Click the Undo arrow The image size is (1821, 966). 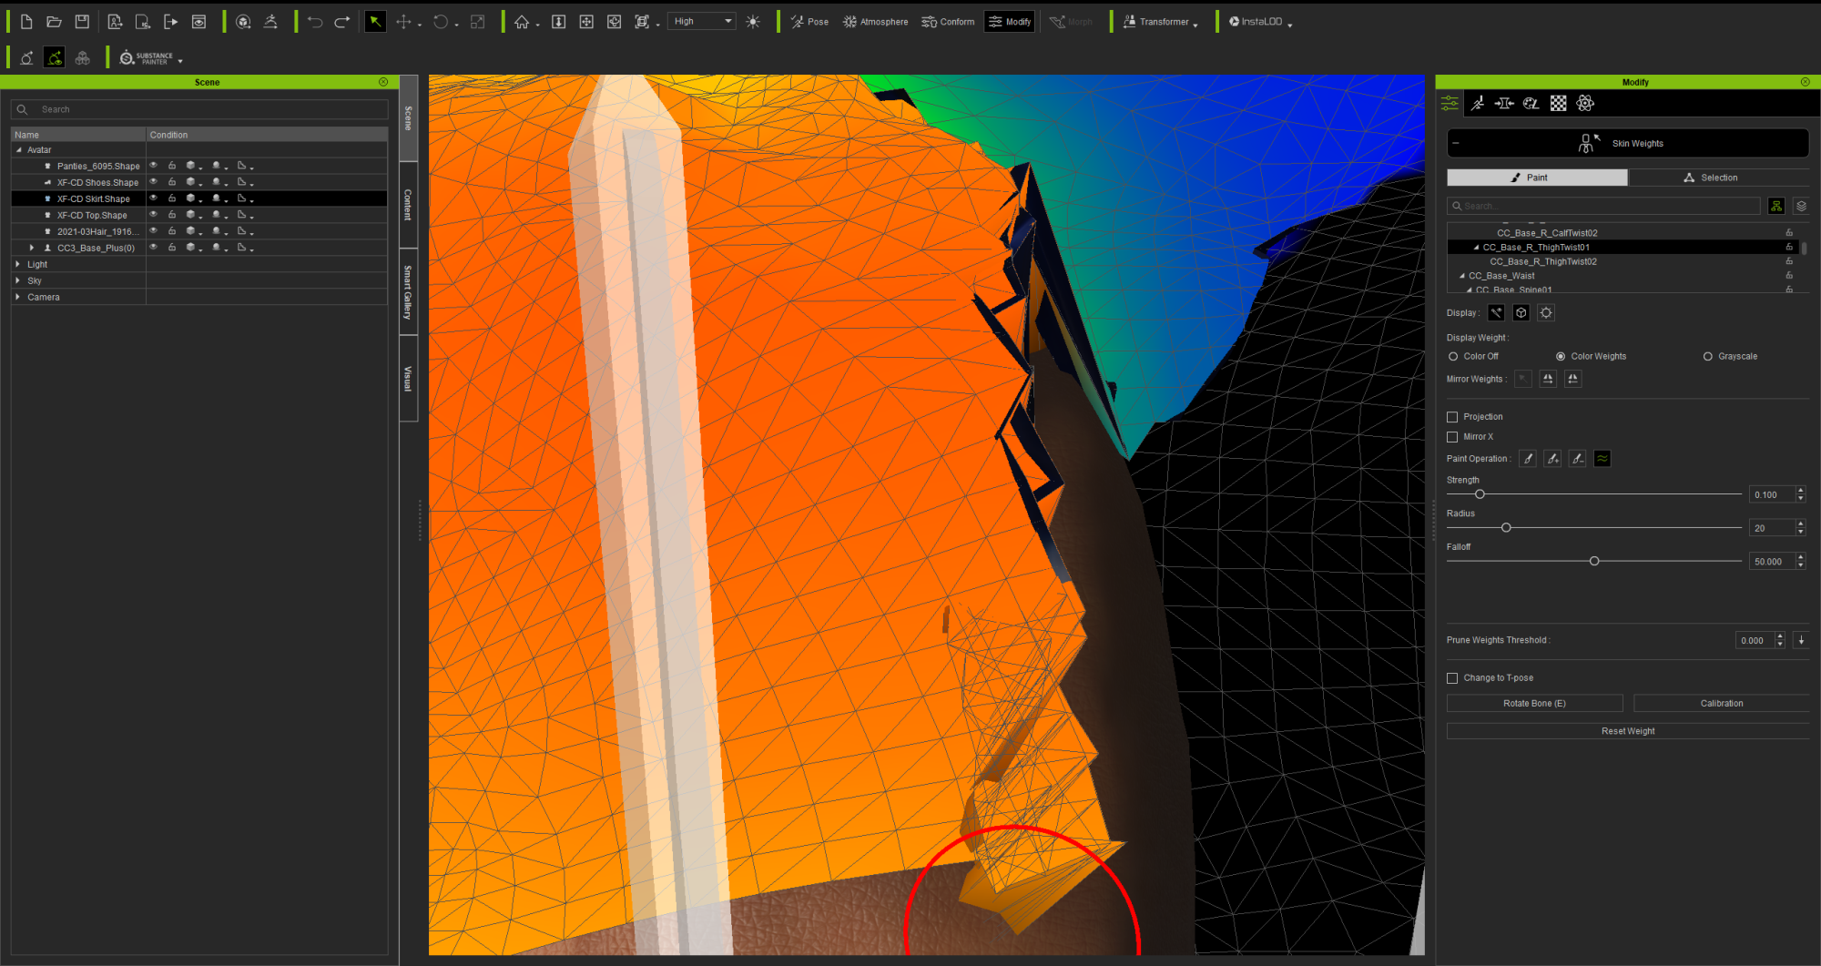[315, 22]
